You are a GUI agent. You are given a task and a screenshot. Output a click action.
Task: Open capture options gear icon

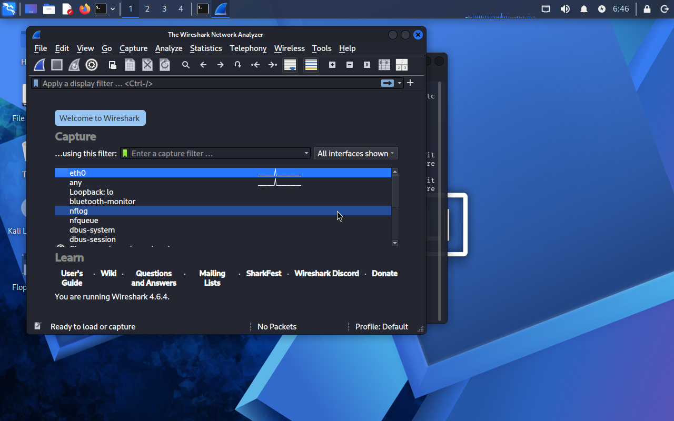(92, 65)
